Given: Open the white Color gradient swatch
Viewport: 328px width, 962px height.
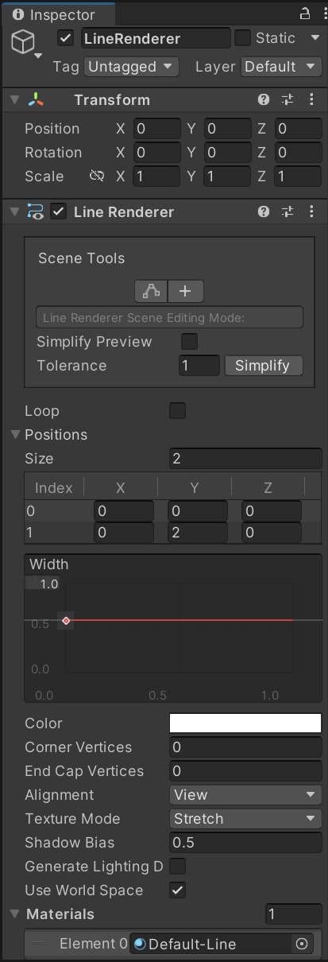Looking at the screenshot, I should [245, 723].
